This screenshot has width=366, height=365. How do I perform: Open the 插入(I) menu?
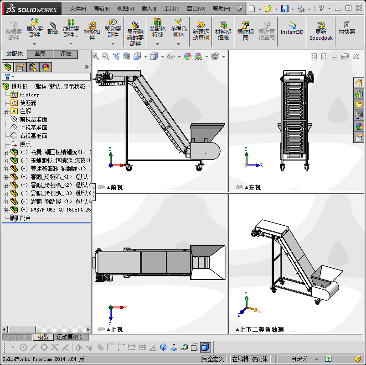[149, 9]
